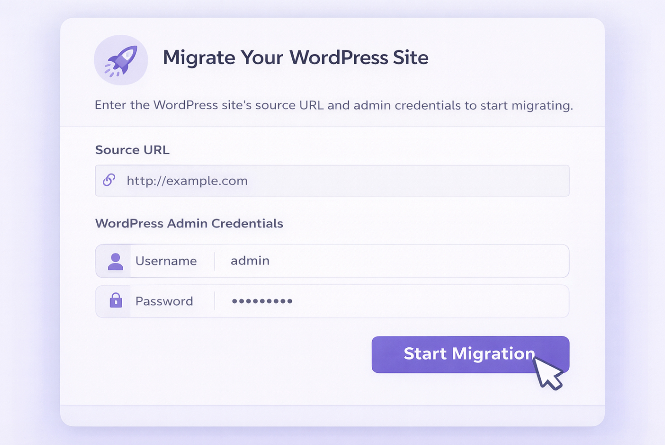Click the lock icon to reveal password
665x445 pixels.
click(115, 301)
